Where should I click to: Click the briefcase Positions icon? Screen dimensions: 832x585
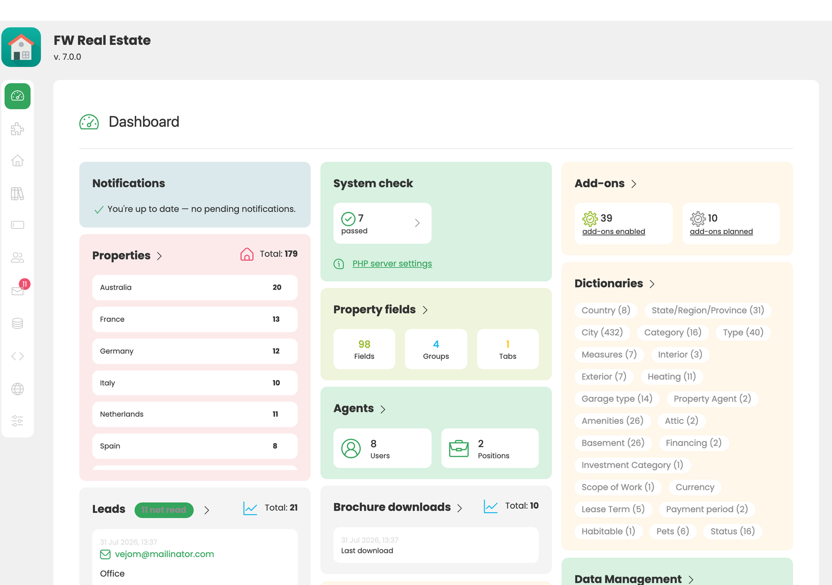[459, 448]
